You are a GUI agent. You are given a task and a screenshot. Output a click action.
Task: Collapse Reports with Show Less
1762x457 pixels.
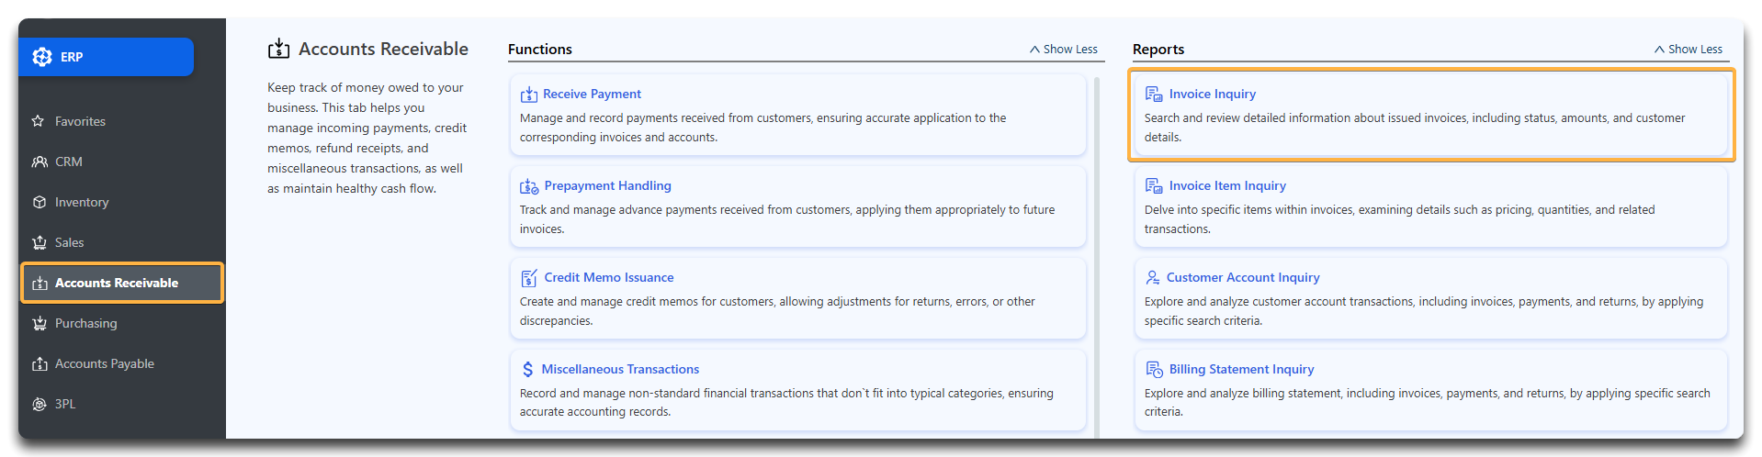(x=1689, y=50)
